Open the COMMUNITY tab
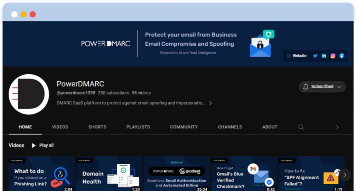 (184, 127)
